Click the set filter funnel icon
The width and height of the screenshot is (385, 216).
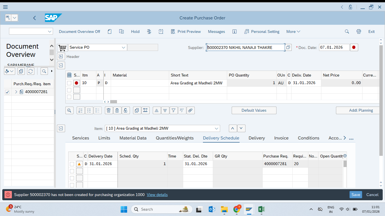pos(174,111)
